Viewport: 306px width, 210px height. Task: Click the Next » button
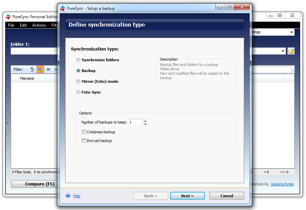click(187, 196)
